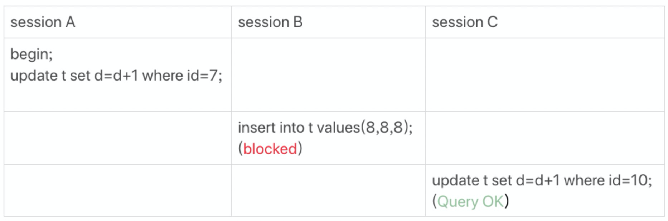Click the green "Query OK" text

(x=470, y=201)
